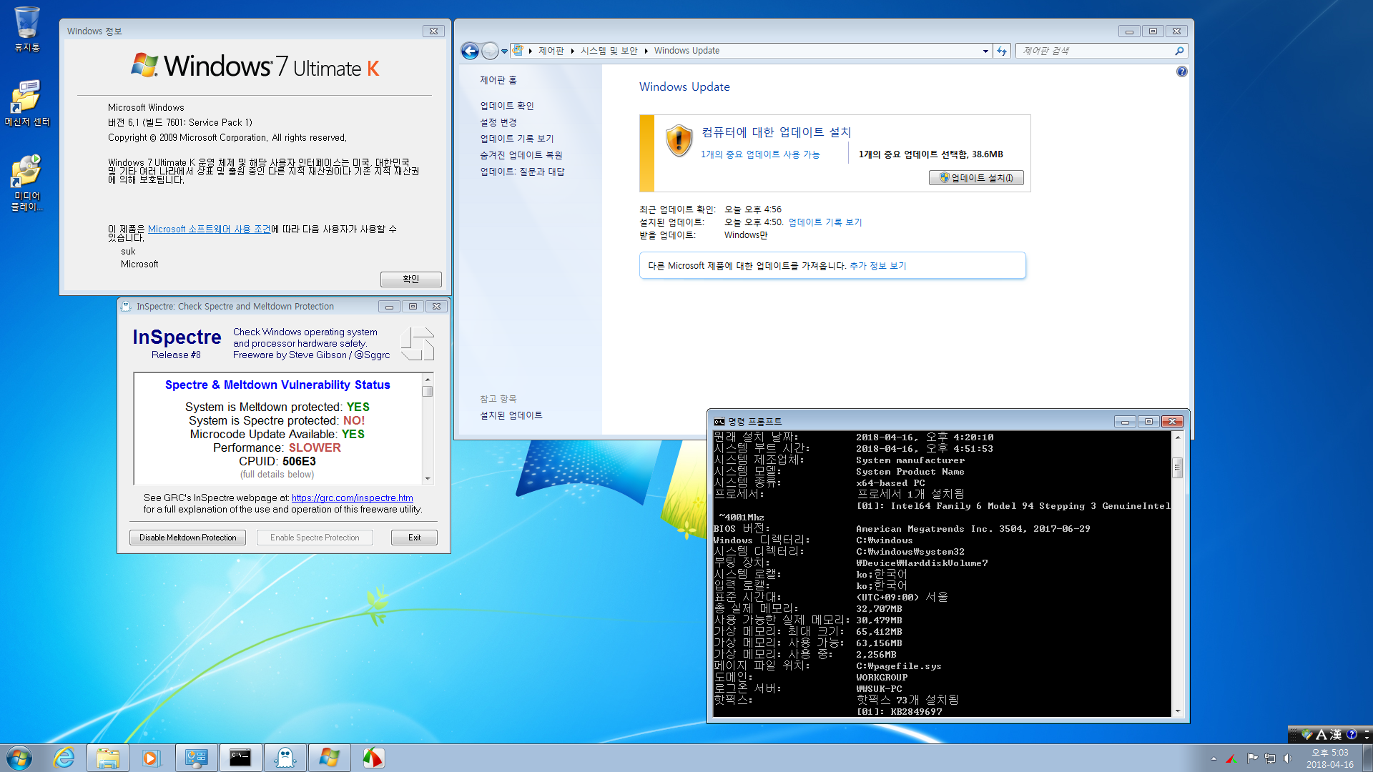Click the network tray icon
The width and height of the screenshot is (1373, 772).
tap(1270, 758)
